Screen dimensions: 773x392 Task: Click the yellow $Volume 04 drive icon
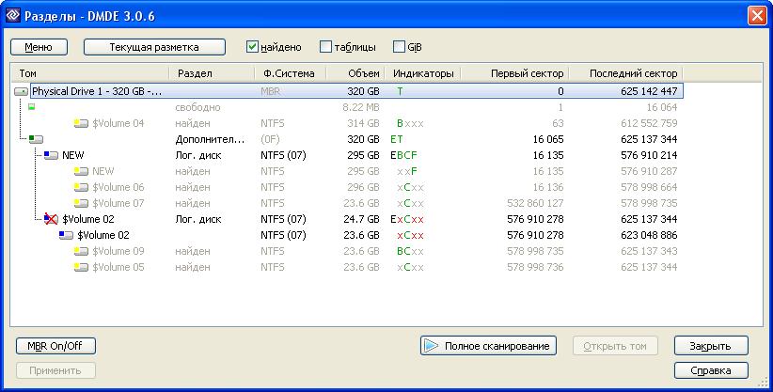[x=82, y=123]
